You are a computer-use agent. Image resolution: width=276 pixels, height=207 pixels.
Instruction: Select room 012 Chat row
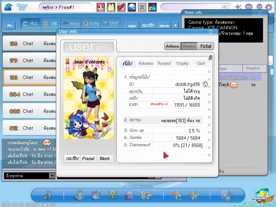point(30,128)
